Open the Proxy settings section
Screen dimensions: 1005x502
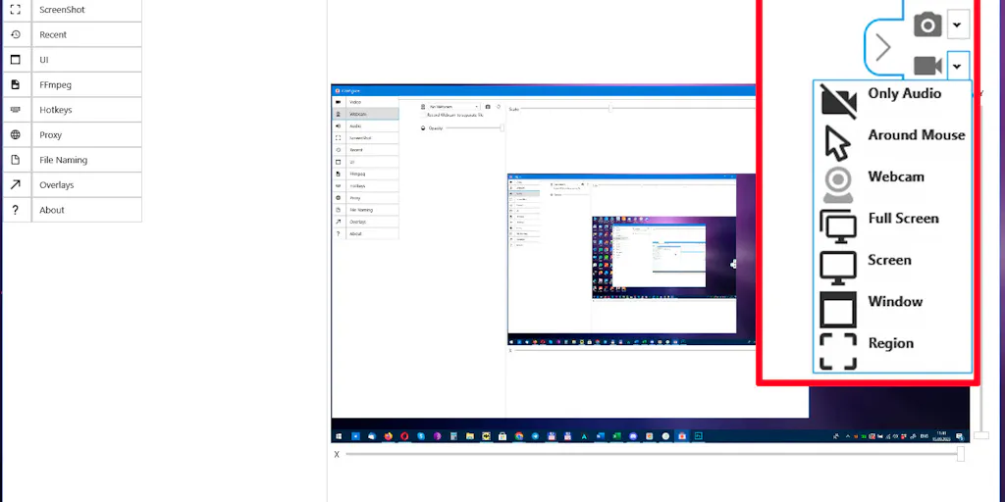coord(72,135)
